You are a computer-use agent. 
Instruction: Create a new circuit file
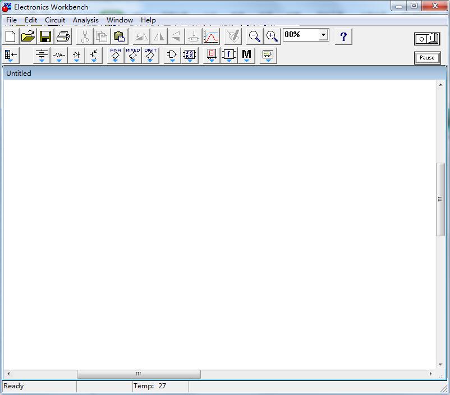pyautogui.click(x=11, y=36)
